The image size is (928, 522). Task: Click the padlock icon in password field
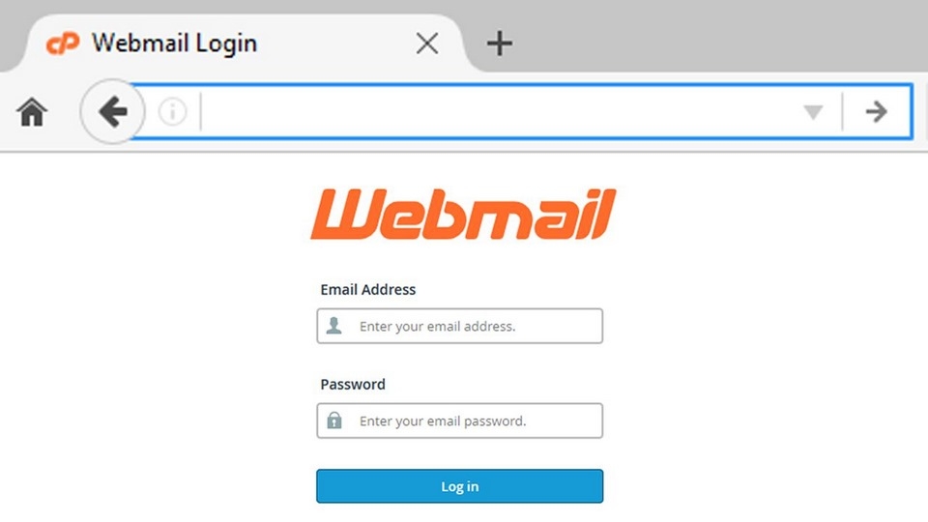point(334,420)
